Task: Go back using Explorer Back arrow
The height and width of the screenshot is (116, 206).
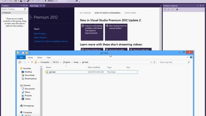Action: (x=20, y=62)
